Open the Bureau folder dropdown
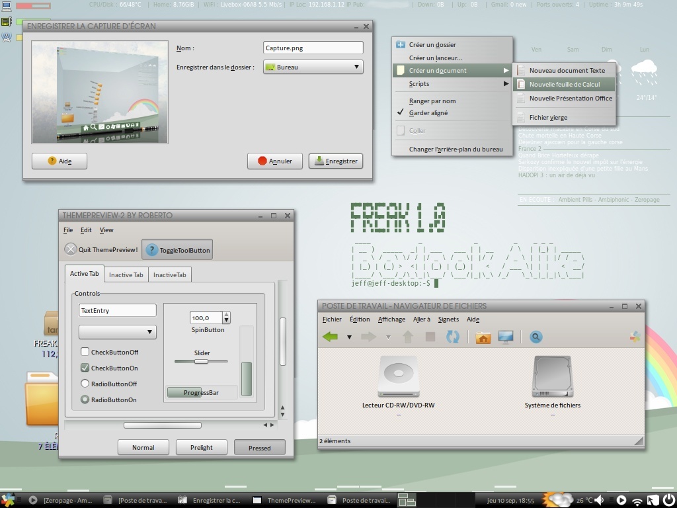The image size is (677, 508). click(313, 67)
